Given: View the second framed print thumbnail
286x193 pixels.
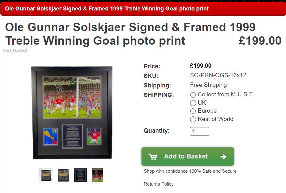Looking at the screenshot, I should click(x=63, y=175).
